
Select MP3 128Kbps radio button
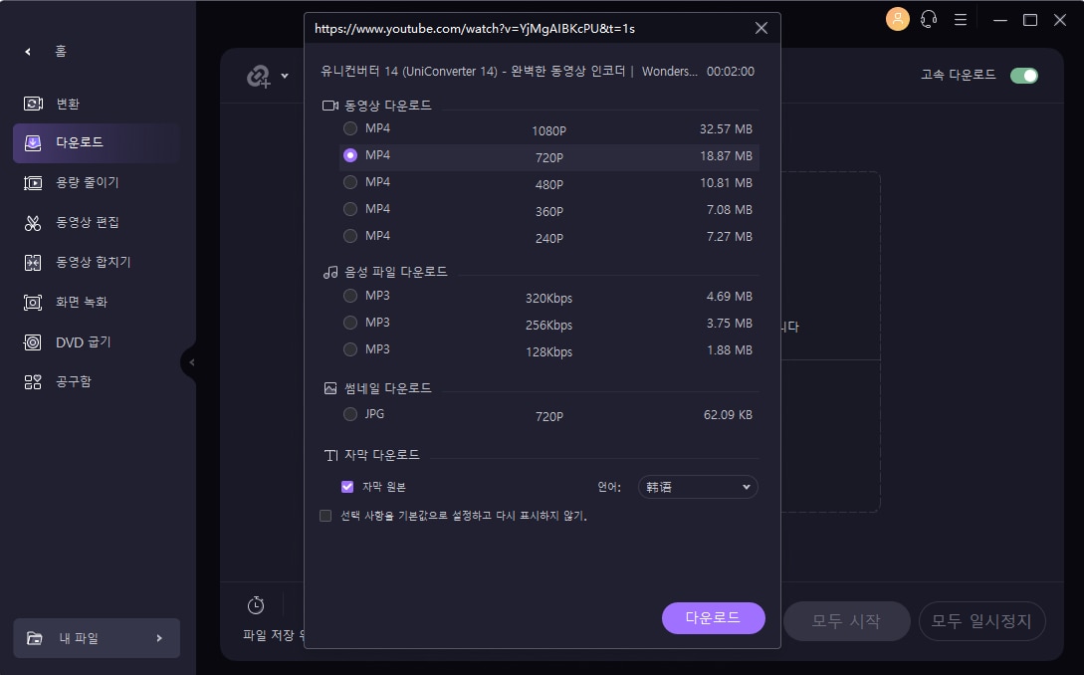pos(350,350)
